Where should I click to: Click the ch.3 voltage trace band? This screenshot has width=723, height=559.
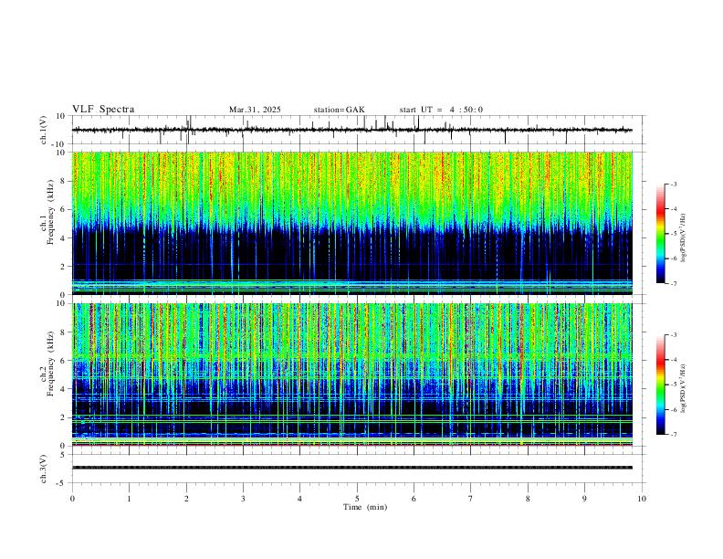[352, 468]
